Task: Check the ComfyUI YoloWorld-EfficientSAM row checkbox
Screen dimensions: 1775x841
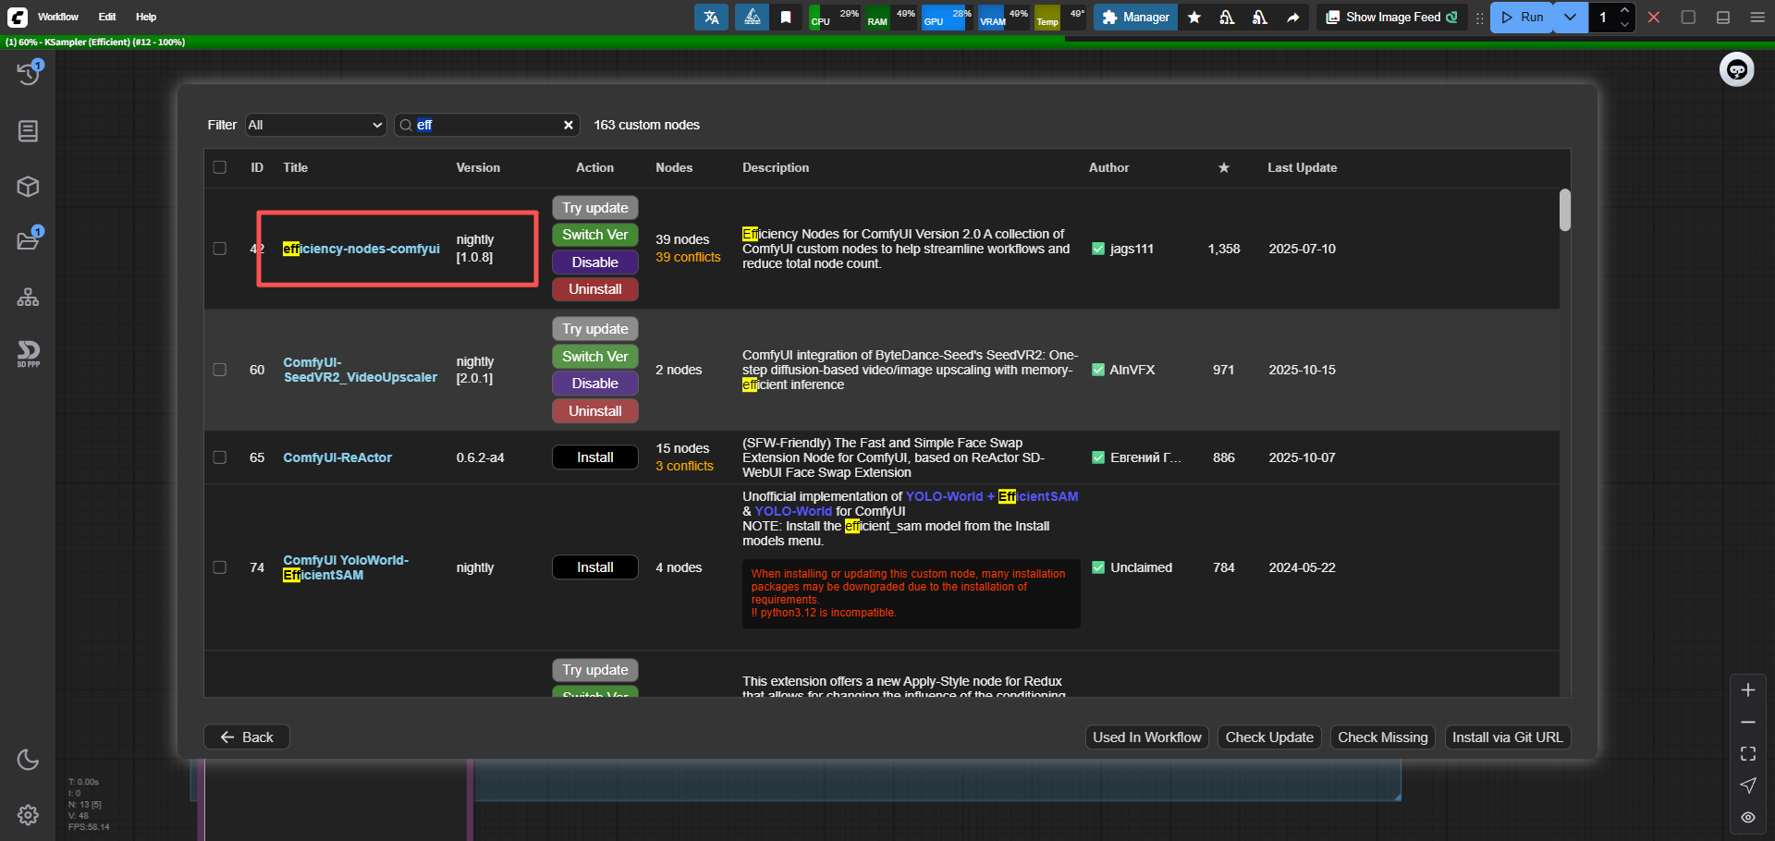Action: click(x=220, y=567)
